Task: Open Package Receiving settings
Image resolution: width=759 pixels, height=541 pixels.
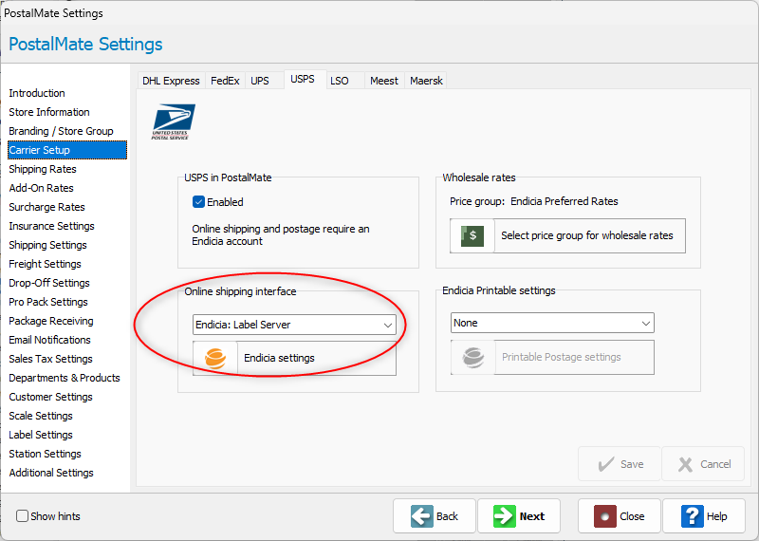Action: coord(51,321)
